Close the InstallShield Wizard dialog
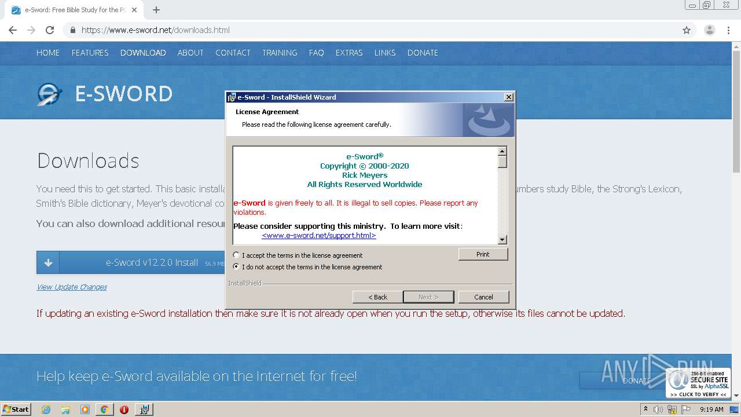Viewport: 741px width, 417px height. [508, 97]
